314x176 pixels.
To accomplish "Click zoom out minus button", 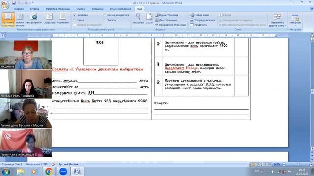I will pos(284,164).
